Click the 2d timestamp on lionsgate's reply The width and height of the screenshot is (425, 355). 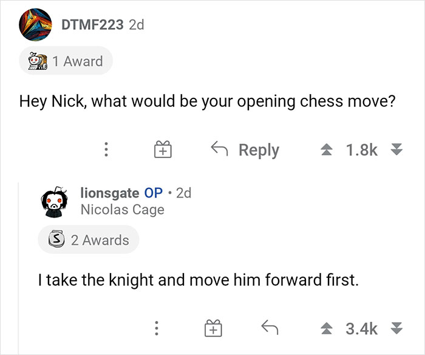tap(183, 193)
